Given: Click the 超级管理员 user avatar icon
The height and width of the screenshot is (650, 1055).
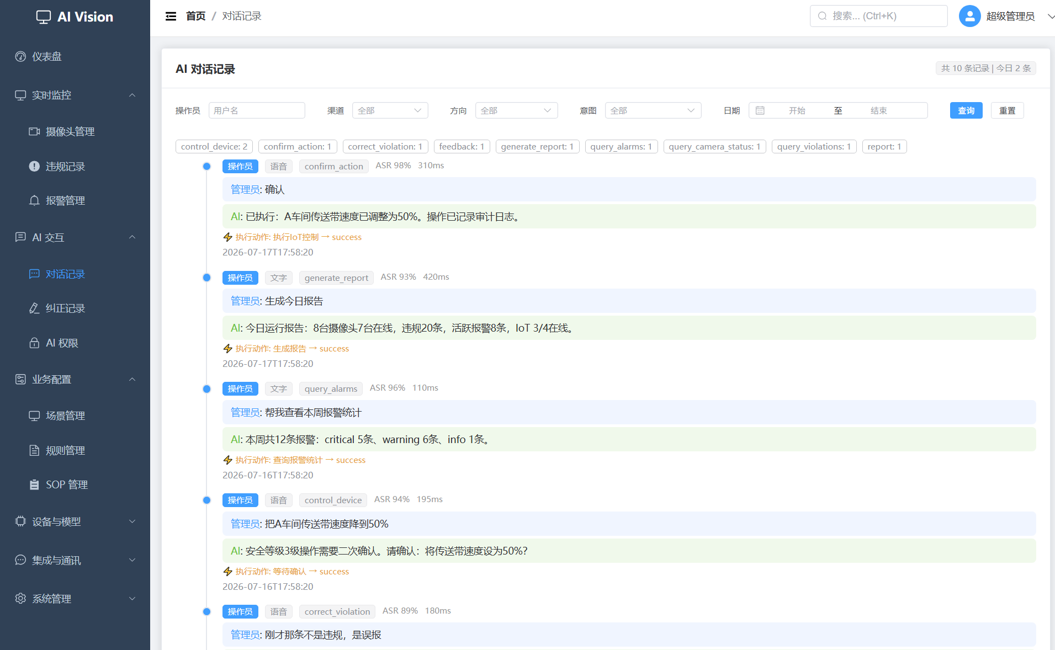Looking at the screenshot, I should click(x=969, y=16).
